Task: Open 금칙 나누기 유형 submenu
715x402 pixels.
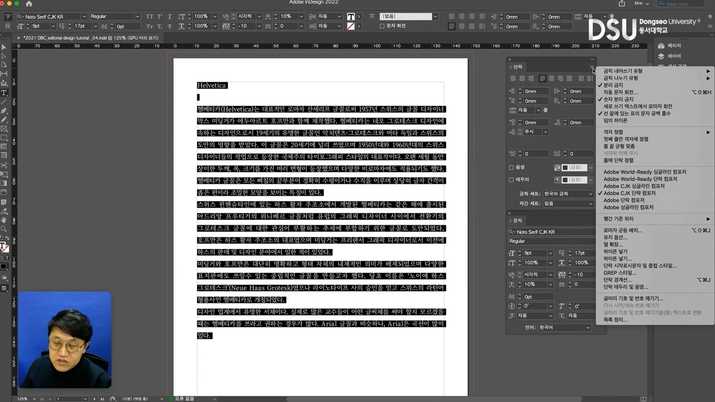Action: pos(655,78)
